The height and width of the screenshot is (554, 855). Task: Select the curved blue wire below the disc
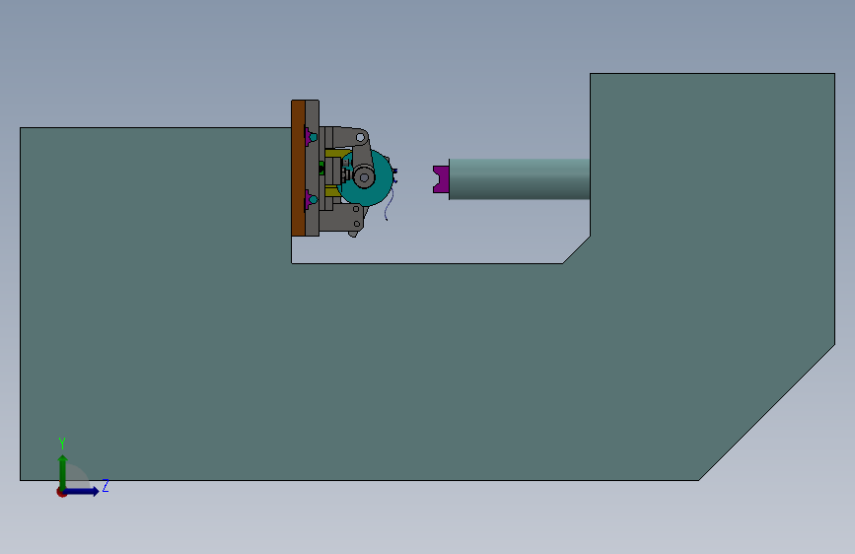(x=390, y=205)
